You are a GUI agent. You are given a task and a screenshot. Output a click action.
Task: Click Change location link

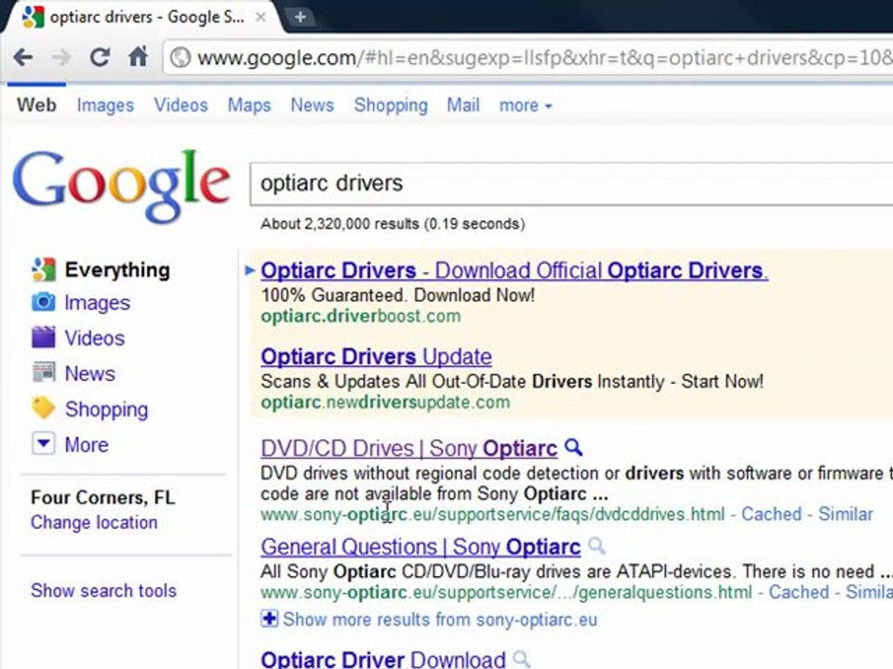[94, 522]
